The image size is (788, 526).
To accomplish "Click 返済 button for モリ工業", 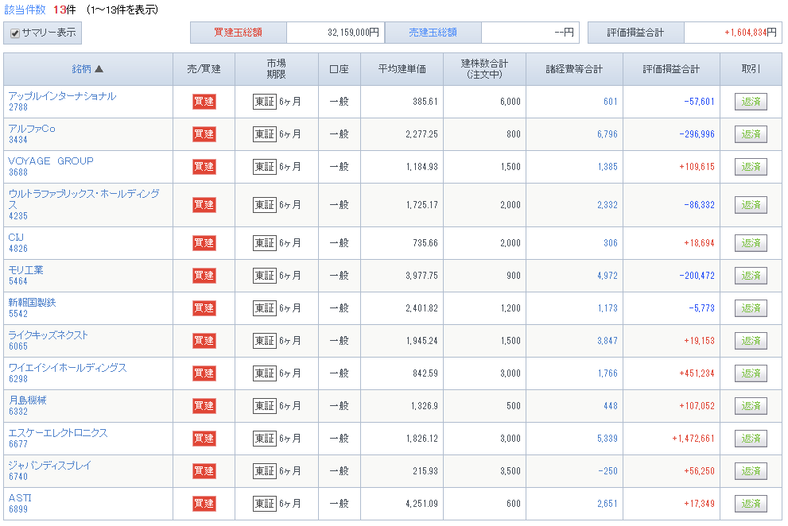I will [x=751, y=276].
